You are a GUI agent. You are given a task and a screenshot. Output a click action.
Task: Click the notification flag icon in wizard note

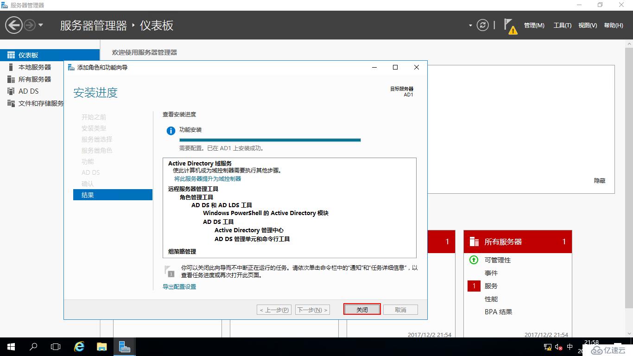[169, 271]
